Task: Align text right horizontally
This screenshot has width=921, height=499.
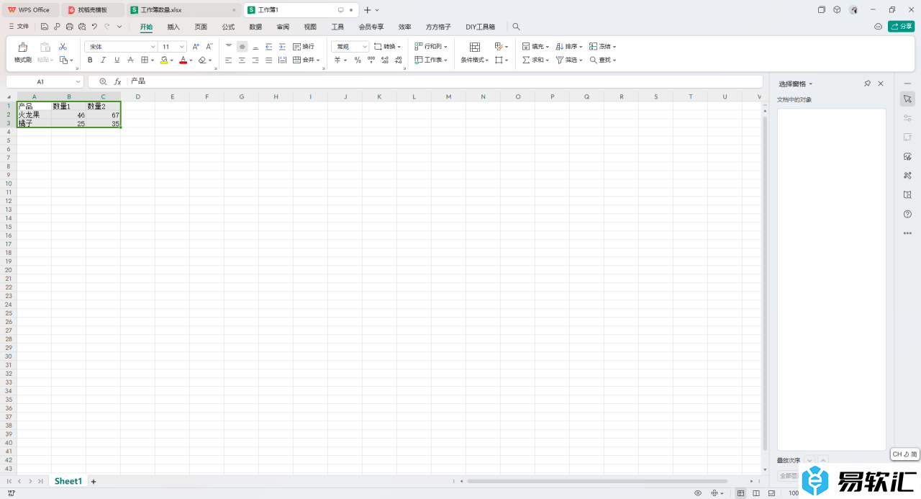Action: 255,60
